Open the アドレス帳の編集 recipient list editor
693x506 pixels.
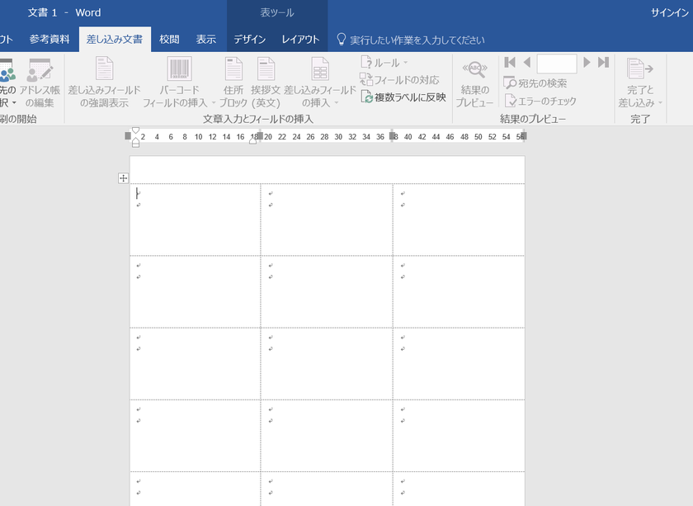point(40,83)
